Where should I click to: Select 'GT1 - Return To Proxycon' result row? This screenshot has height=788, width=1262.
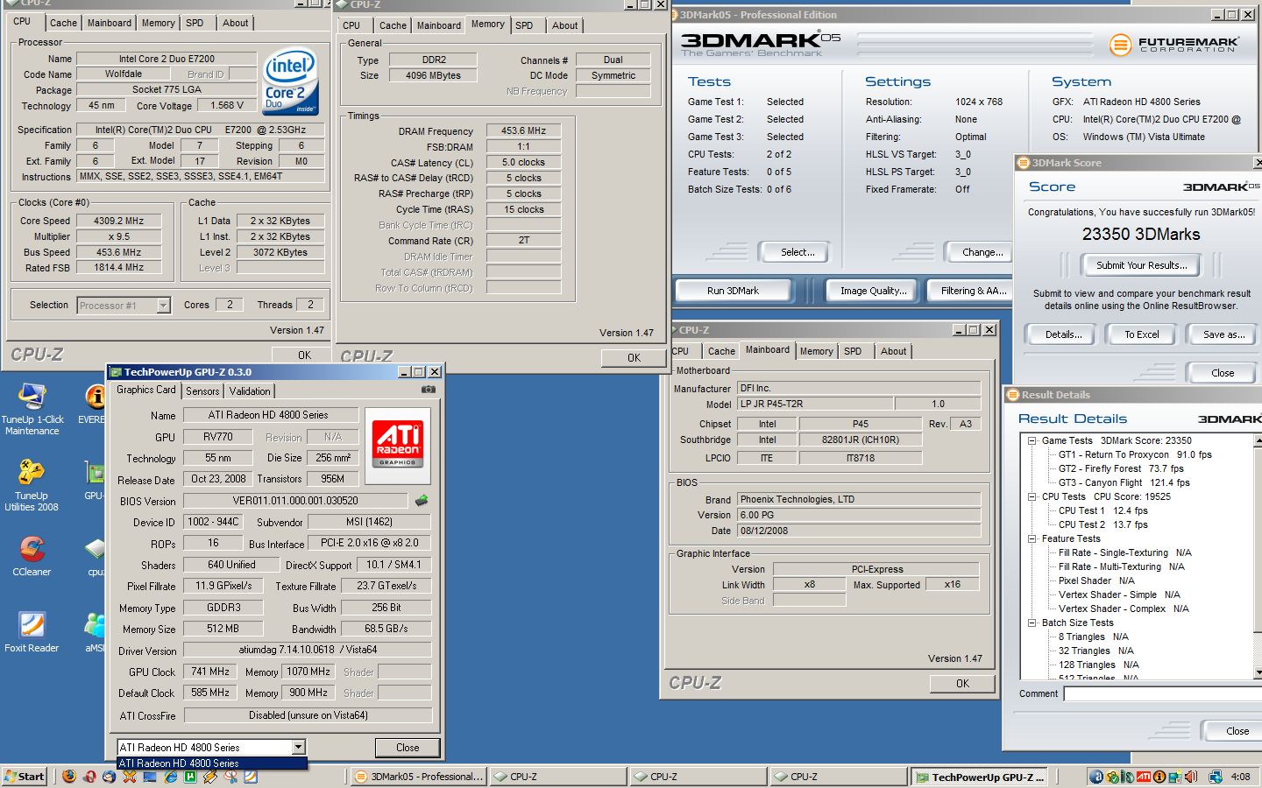[x=1134, y=454]
